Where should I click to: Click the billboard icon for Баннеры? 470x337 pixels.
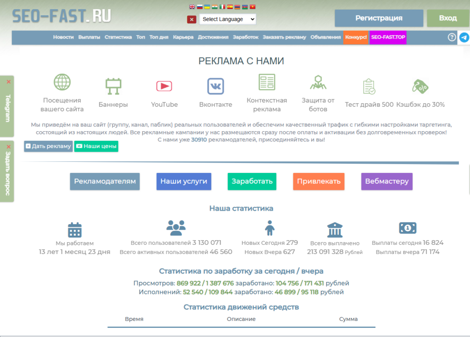(113, 86)
